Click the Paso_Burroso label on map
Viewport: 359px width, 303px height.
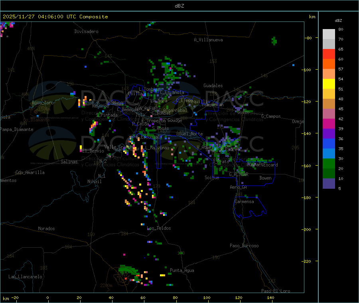coord(244,246)
